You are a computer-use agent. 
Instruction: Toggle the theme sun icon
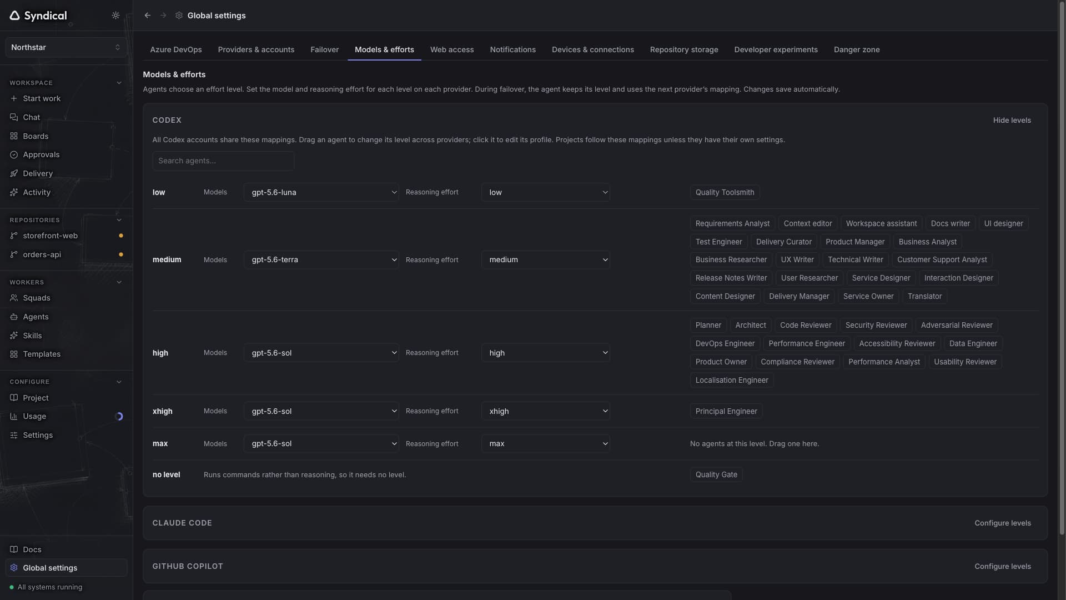point(115,16)
